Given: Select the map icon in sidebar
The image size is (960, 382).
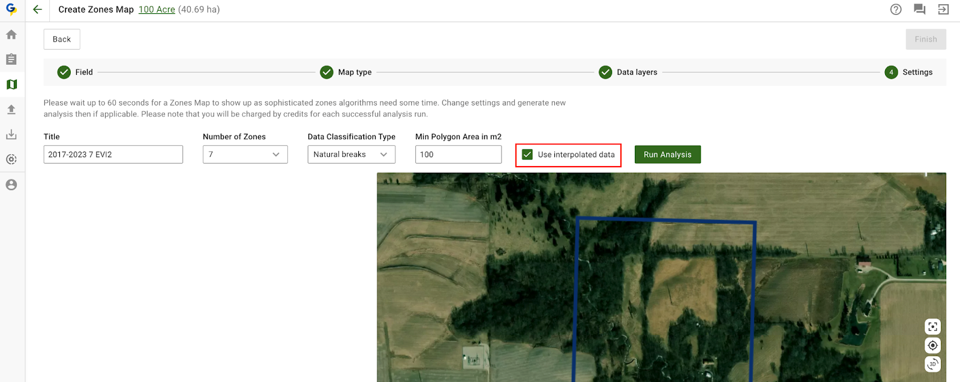Looking at the screenshot, I should 11,85.
